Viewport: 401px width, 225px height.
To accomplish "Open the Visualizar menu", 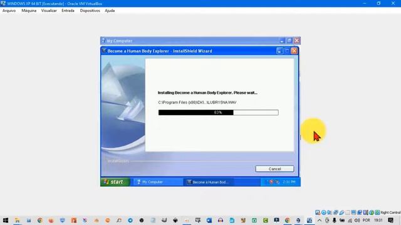I will tap(49, 11).
